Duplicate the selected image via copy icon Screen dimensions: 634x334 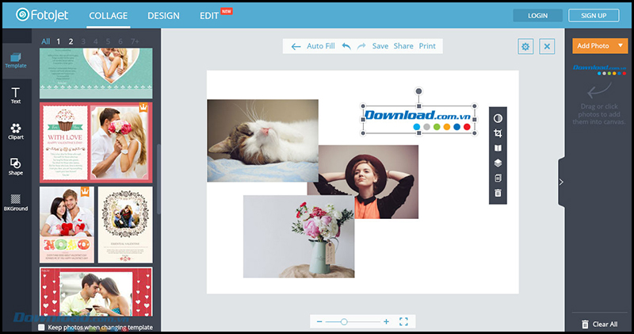(x=498, y=178)
